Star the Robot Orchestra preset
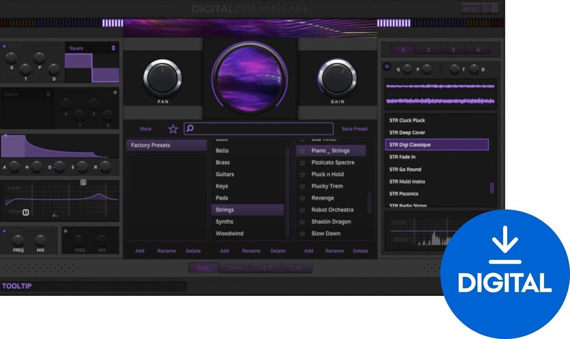This screenshot has height=339, width=570. point(302,209)
